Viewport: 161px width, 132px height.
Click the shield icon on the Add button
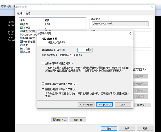[54, 120]
